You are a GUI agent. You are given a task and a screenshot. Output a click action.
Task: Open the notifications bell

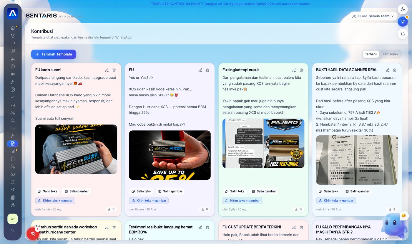point(403,34)
